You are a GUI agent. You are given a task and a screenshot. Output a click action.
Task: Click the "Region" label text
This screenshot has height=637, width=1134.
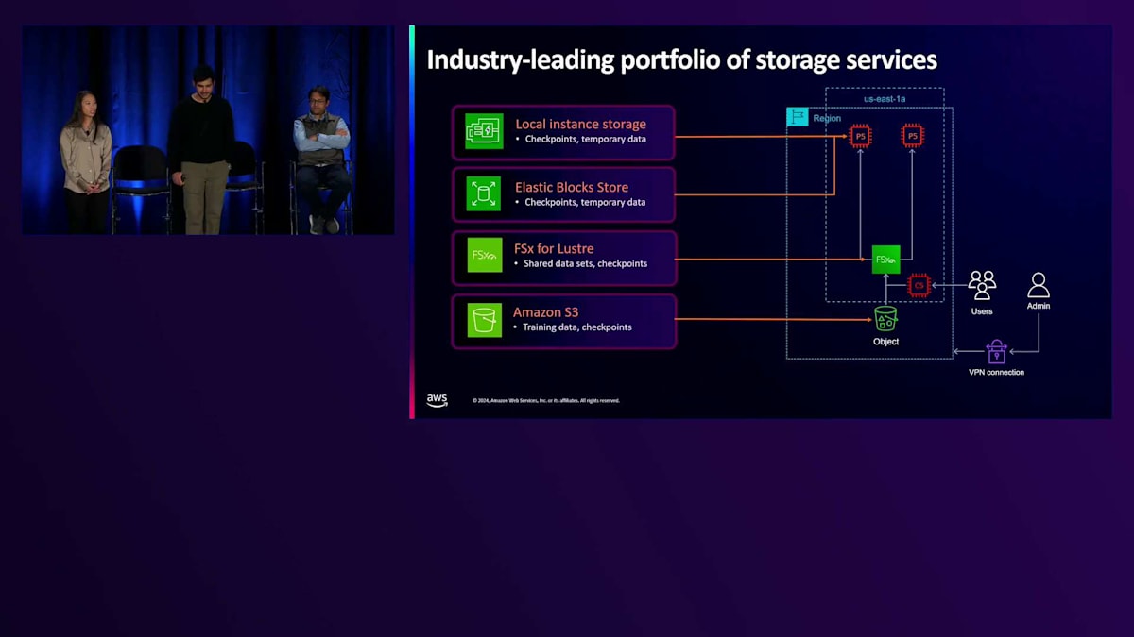point(827,119)
